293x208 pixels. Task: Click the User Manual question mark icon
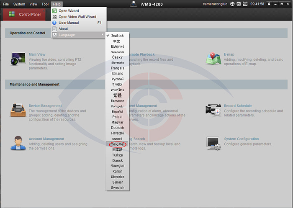[x=54, y=23]
